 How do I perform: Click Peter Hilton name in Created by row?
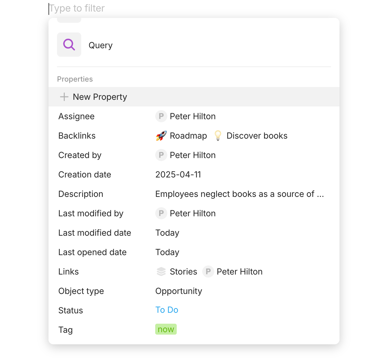coord(193,155)
